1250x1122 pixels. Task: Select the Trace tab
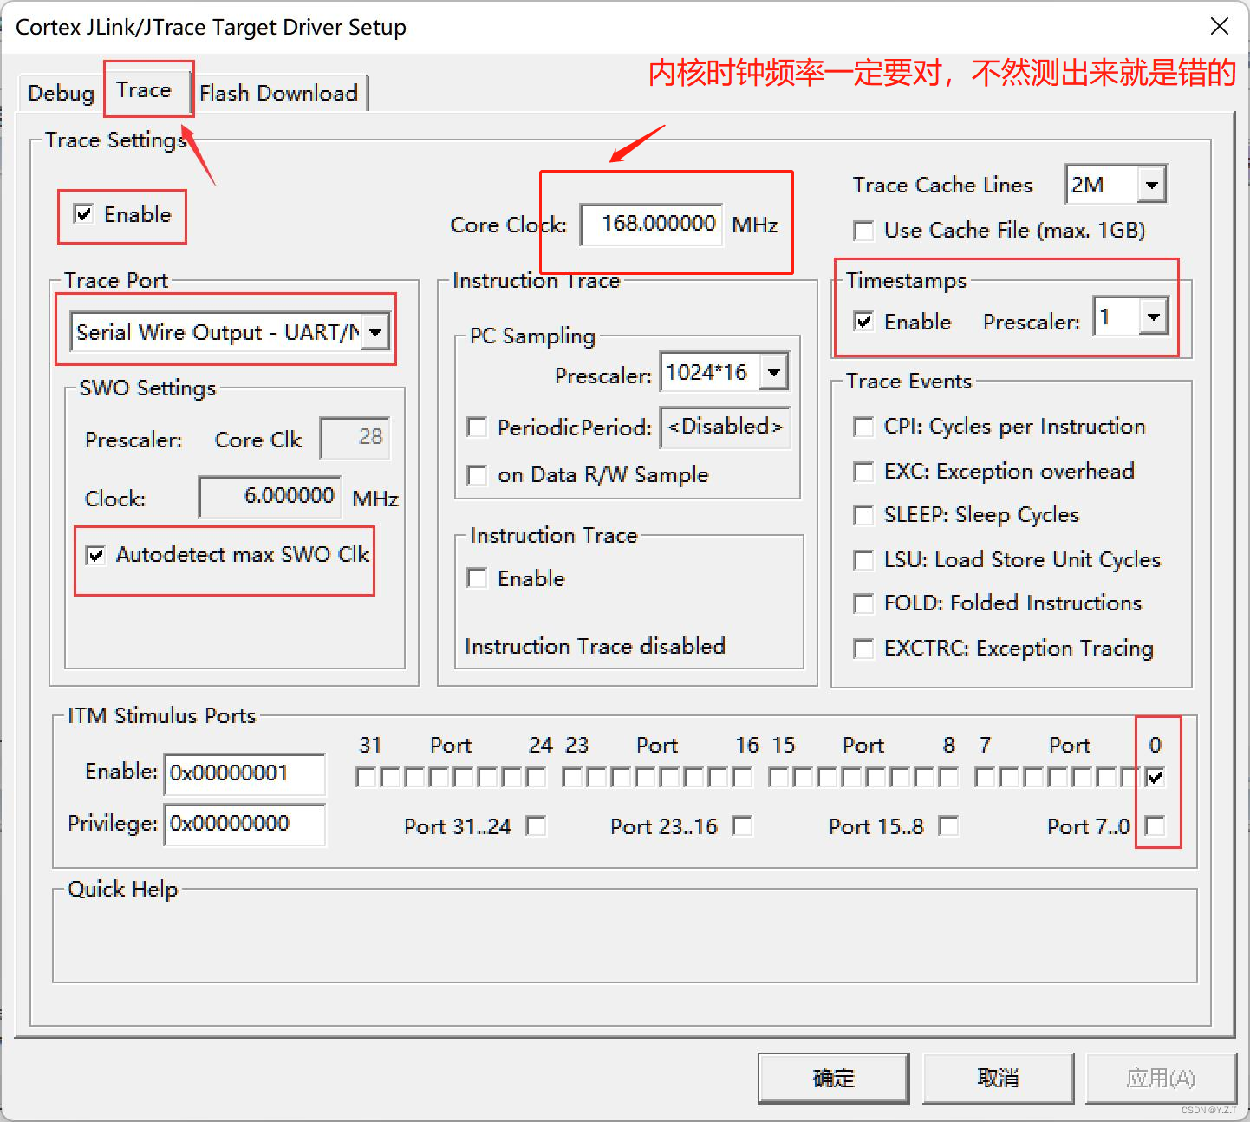coord(144,89)
